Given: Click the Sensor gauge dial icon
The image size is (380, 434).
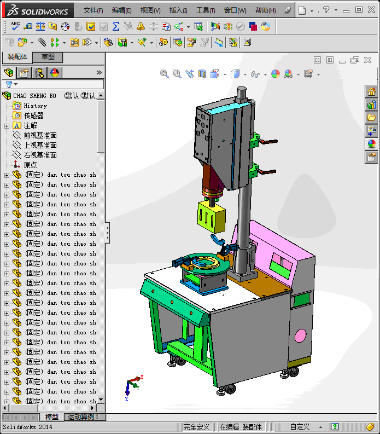Looking at the screenshot, I should pos(66,26).
